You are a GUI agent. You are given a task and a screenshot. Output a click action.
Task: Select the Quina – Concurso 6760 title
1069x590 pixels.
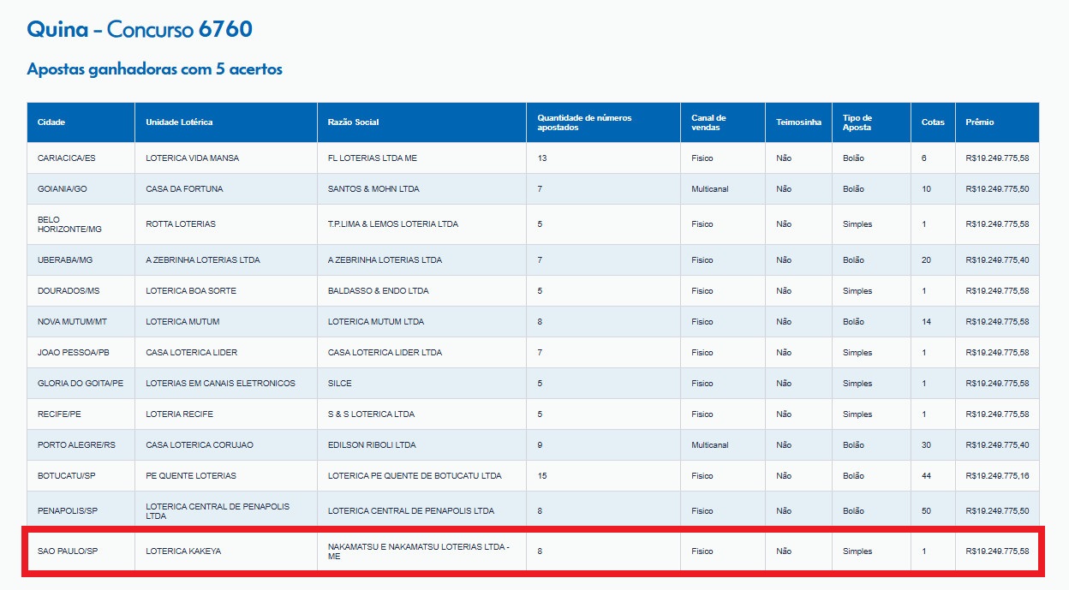[x=140, y=29]
